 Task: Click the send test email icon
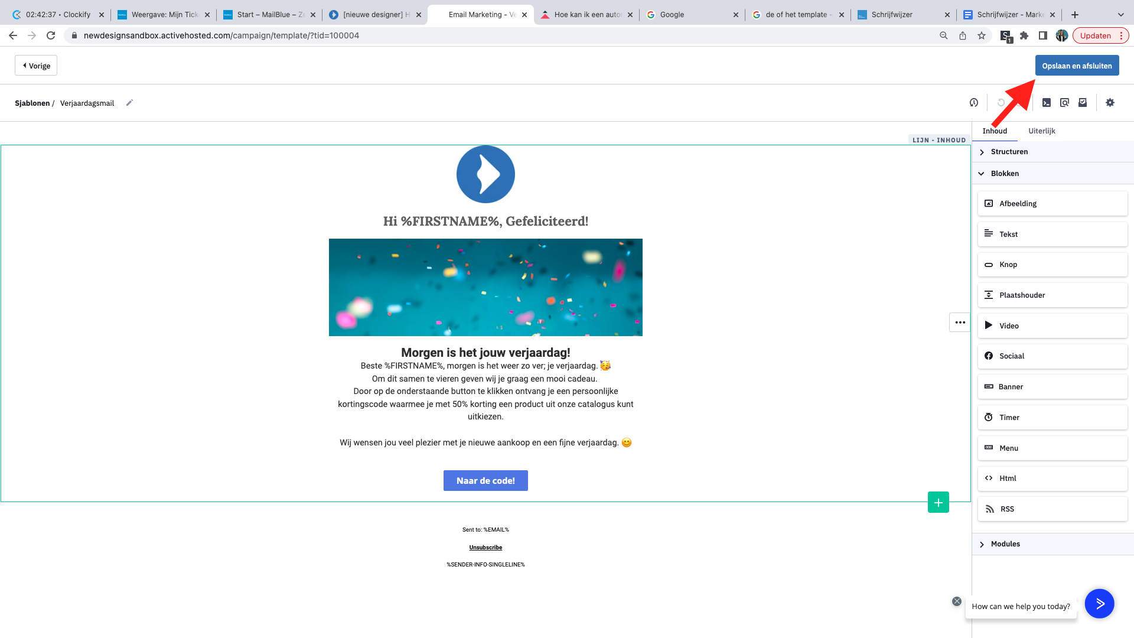click(x=1083, y=103)
